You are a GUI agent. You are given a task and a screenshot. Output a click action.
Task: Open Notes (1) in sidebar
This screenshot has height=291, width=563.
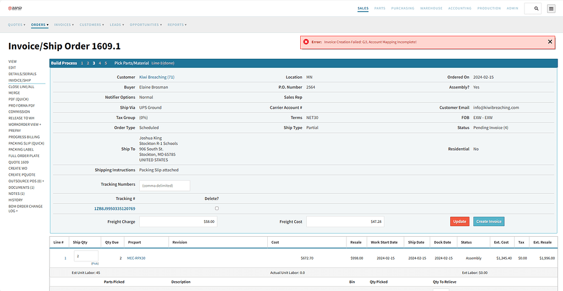pyautogui.click(x=16, y=193)
